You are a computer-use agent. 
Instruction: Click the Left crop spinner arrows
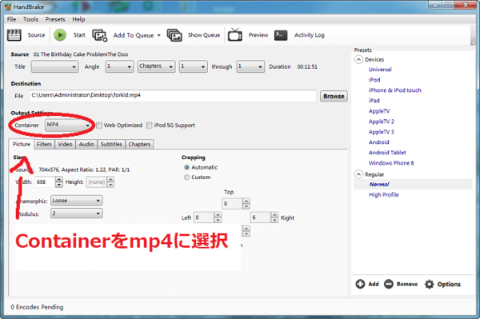point(218,217)
